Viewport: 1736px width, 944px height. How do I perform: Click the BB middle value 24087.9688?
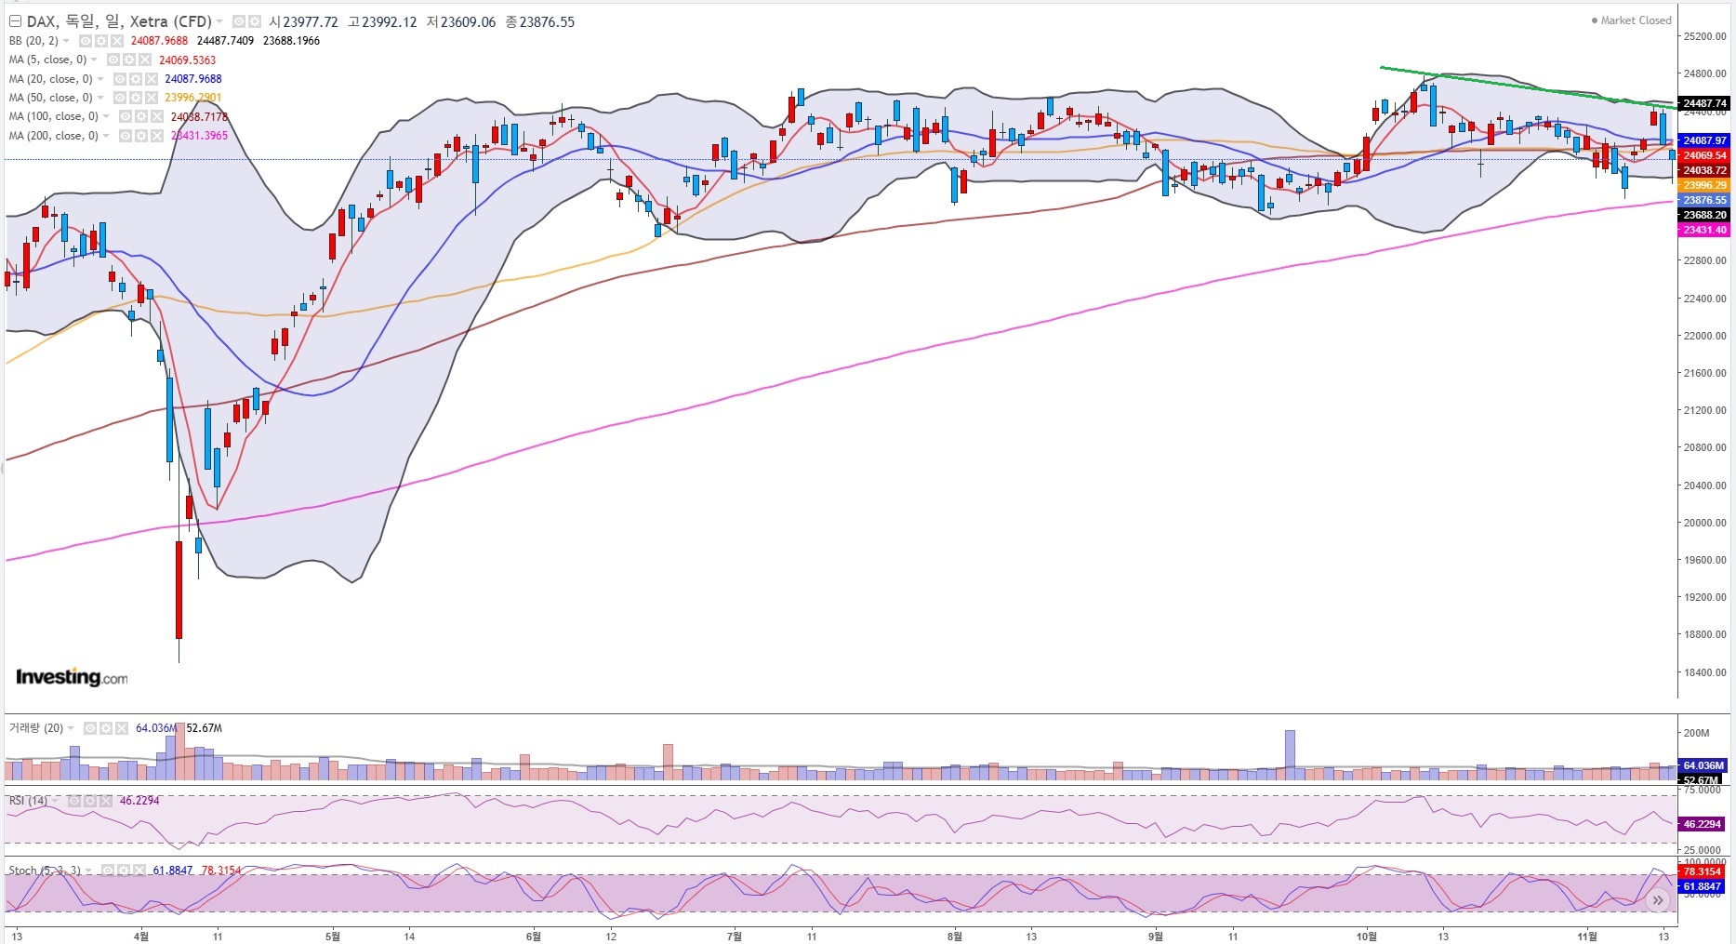[159, 41]
